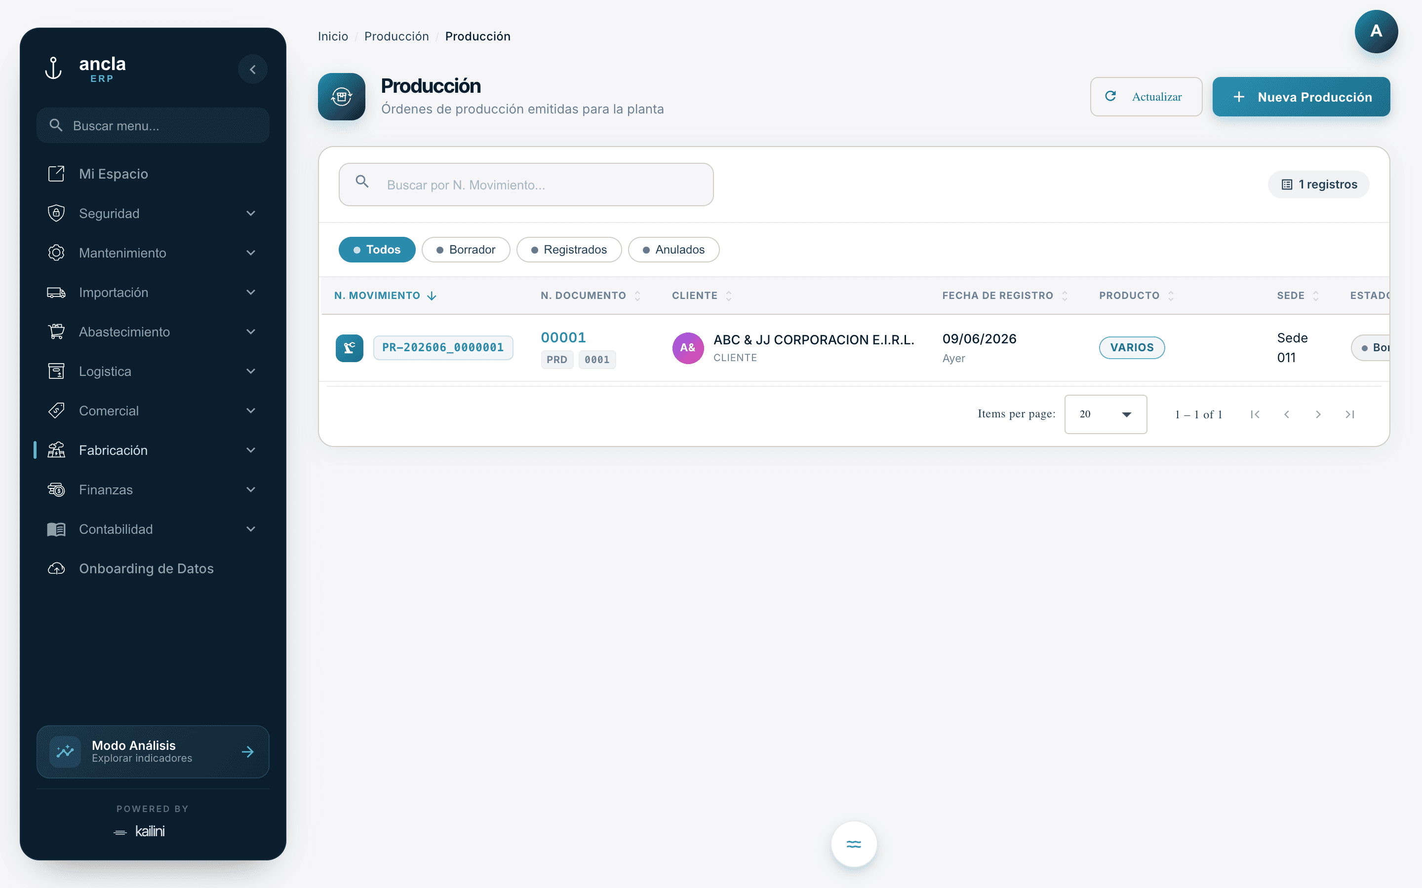The image size is (1422, 888).
Task: Click the Finanzas coins icon
Action: [56, 489]
